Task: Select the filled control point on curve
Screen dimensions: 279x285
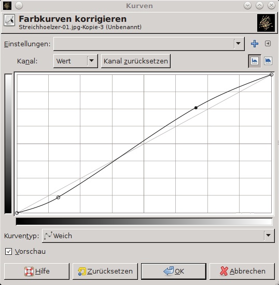Action: (x=196, y=108)
